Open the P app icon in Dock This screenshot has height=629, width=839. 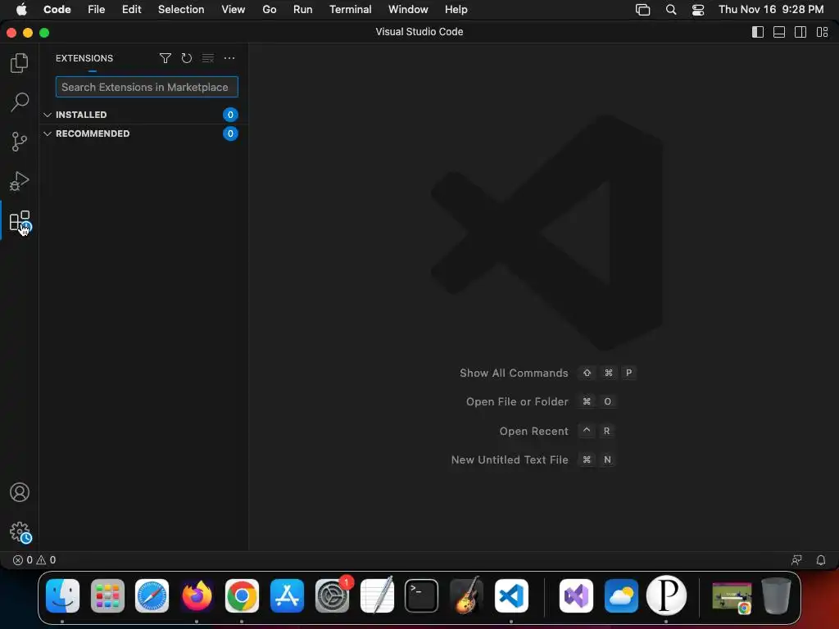[666, 595]
